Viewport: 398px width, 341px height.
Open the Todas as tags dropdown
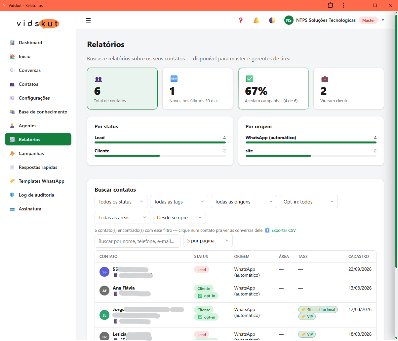[x=179, y=201]
